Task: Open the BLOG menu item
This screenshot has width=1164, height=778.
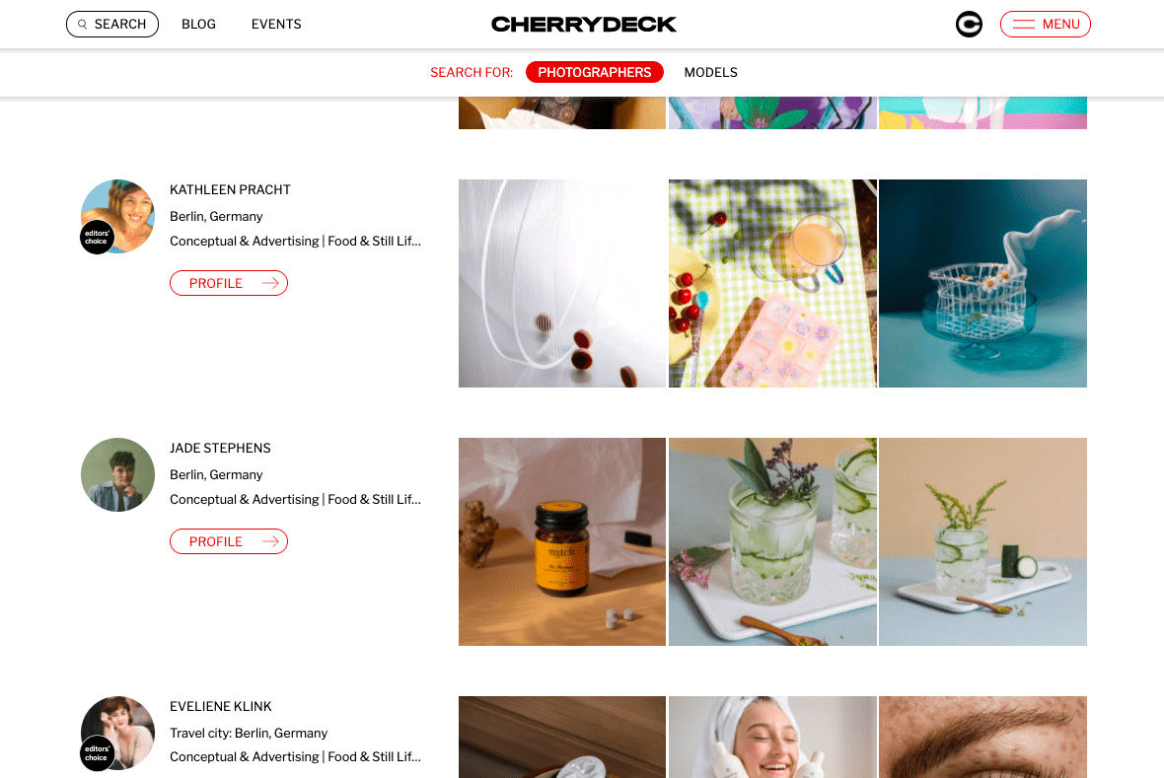Action: point(199,25)
